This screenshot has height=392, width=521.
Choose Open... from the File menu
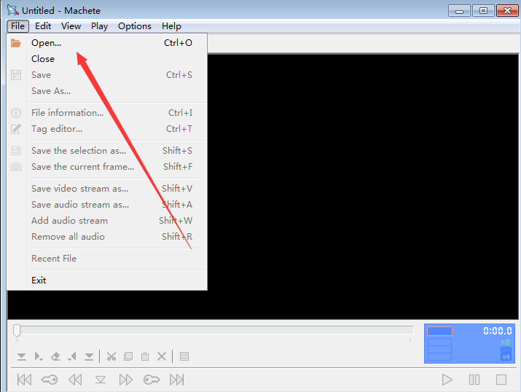point(46,43)
